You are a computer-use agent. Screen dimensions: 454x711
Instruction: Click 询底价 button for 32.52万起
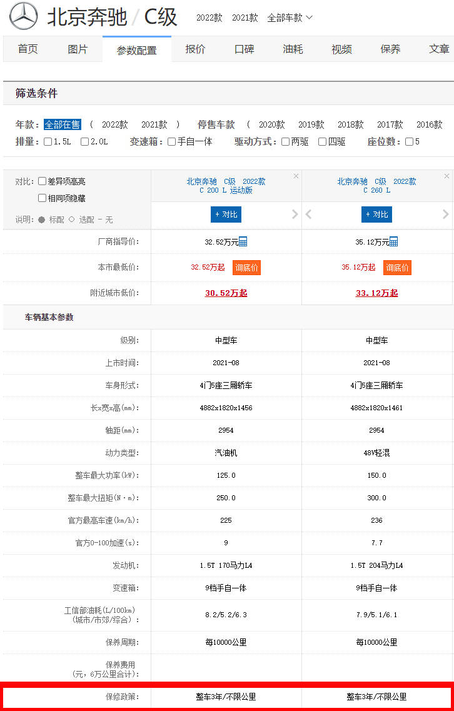coord(247,268)
